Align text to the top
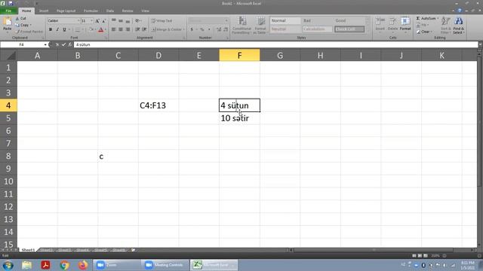This screenshot has width=483, height=271. click(x=114, y=20)
